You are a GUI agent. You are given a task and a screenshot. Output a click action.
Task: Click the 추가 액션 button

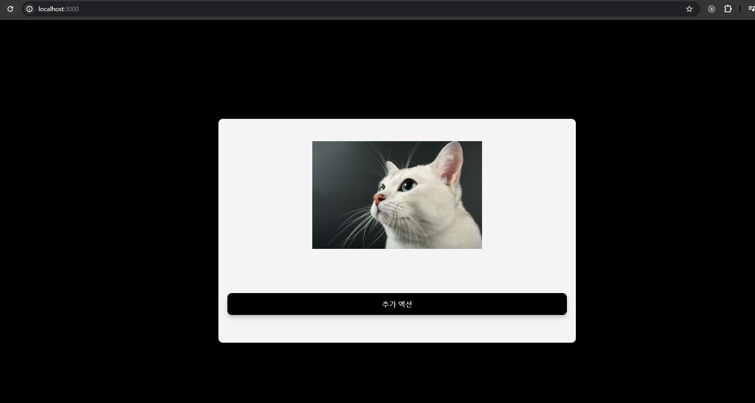pyautogui.click(x=397, y=304)
